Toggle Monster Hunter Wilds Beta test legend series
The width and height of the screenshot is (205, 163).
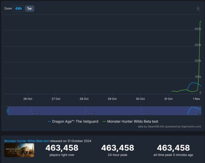coord(130,122)
